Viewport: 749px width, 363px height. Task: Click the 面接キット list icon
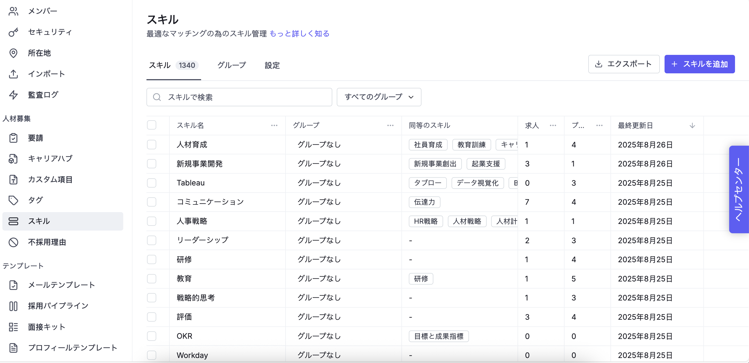pos(13,327)
